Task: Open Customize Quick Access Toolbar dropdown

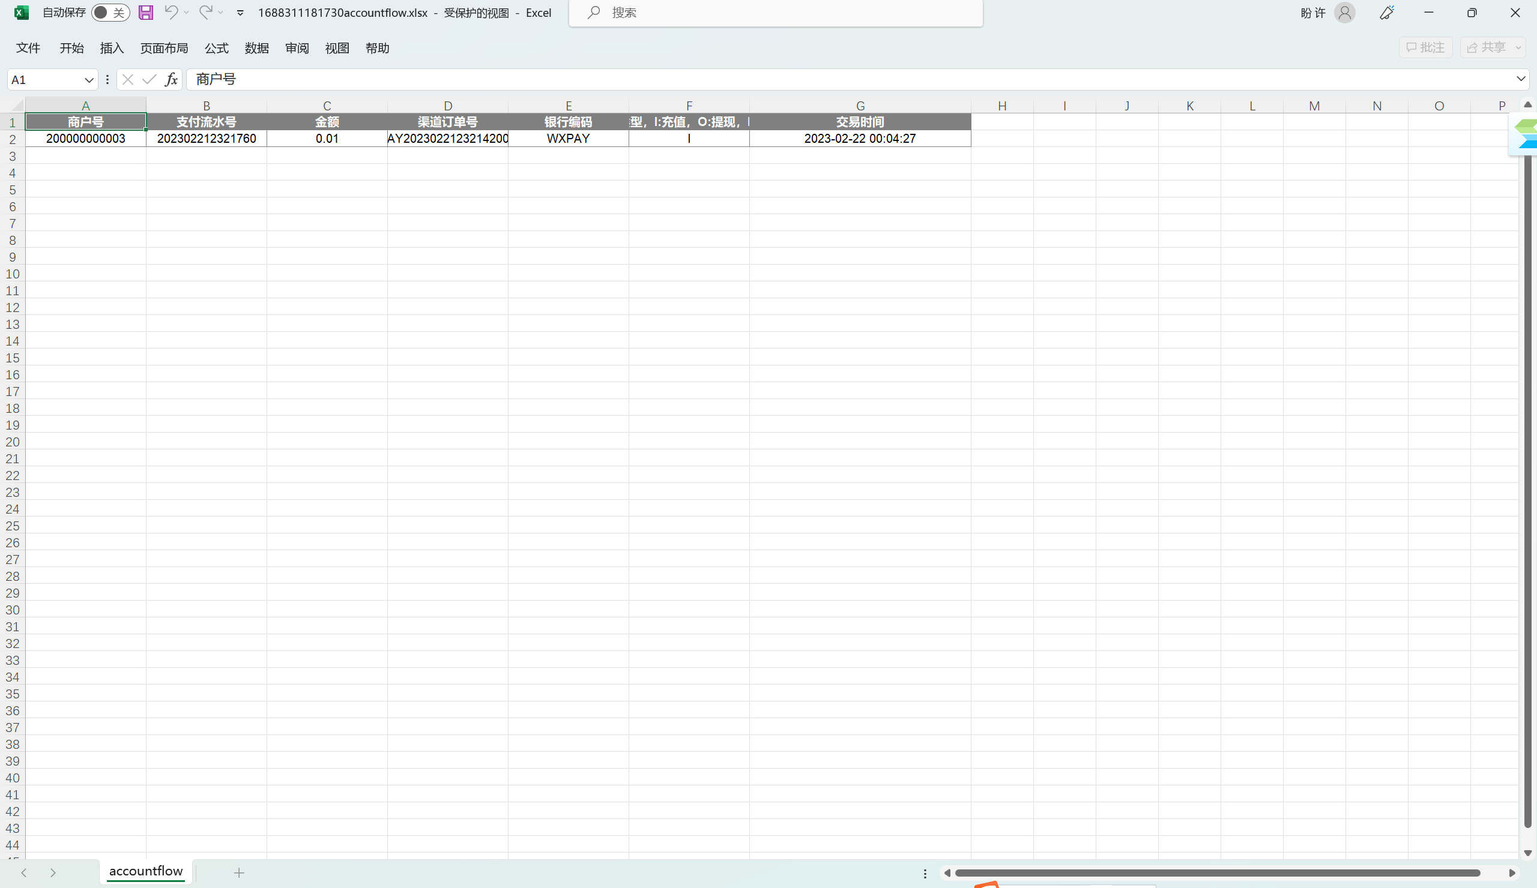Action: pyautogui.click(x=240, y=12)
